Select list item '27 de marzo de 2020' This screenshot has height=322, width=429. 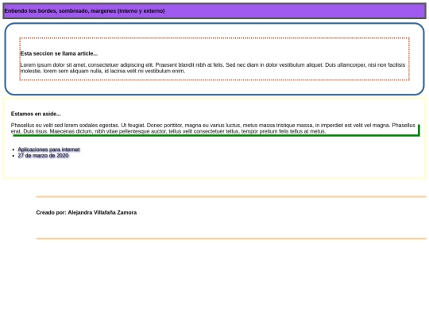click(43, 156)
